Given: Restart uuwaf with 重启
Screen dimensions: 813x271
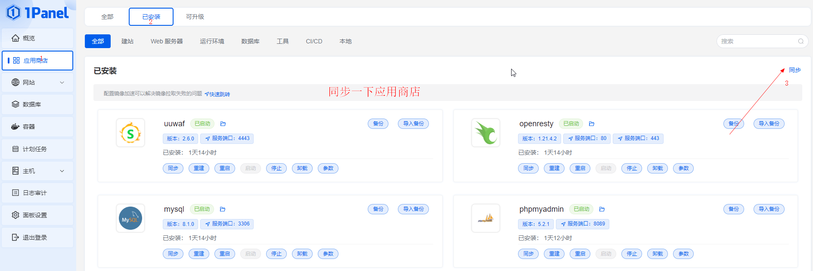Looking at the screenshot, I should click(x=225, y=168).
